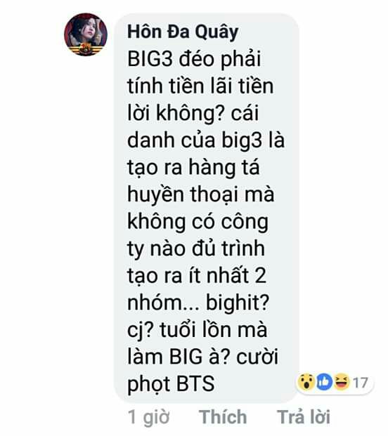The height and width of the screenshot is (436, 388).
Task: Click the words làm BIG in the comment
Action: 164,357
